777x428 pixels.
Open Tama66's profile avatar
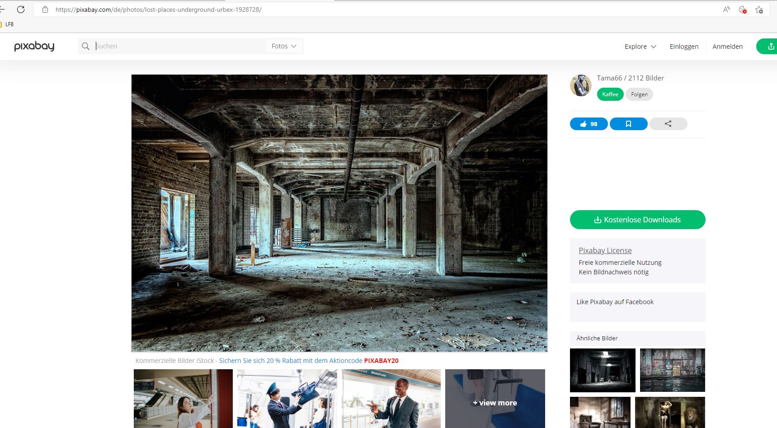point(581,85)
